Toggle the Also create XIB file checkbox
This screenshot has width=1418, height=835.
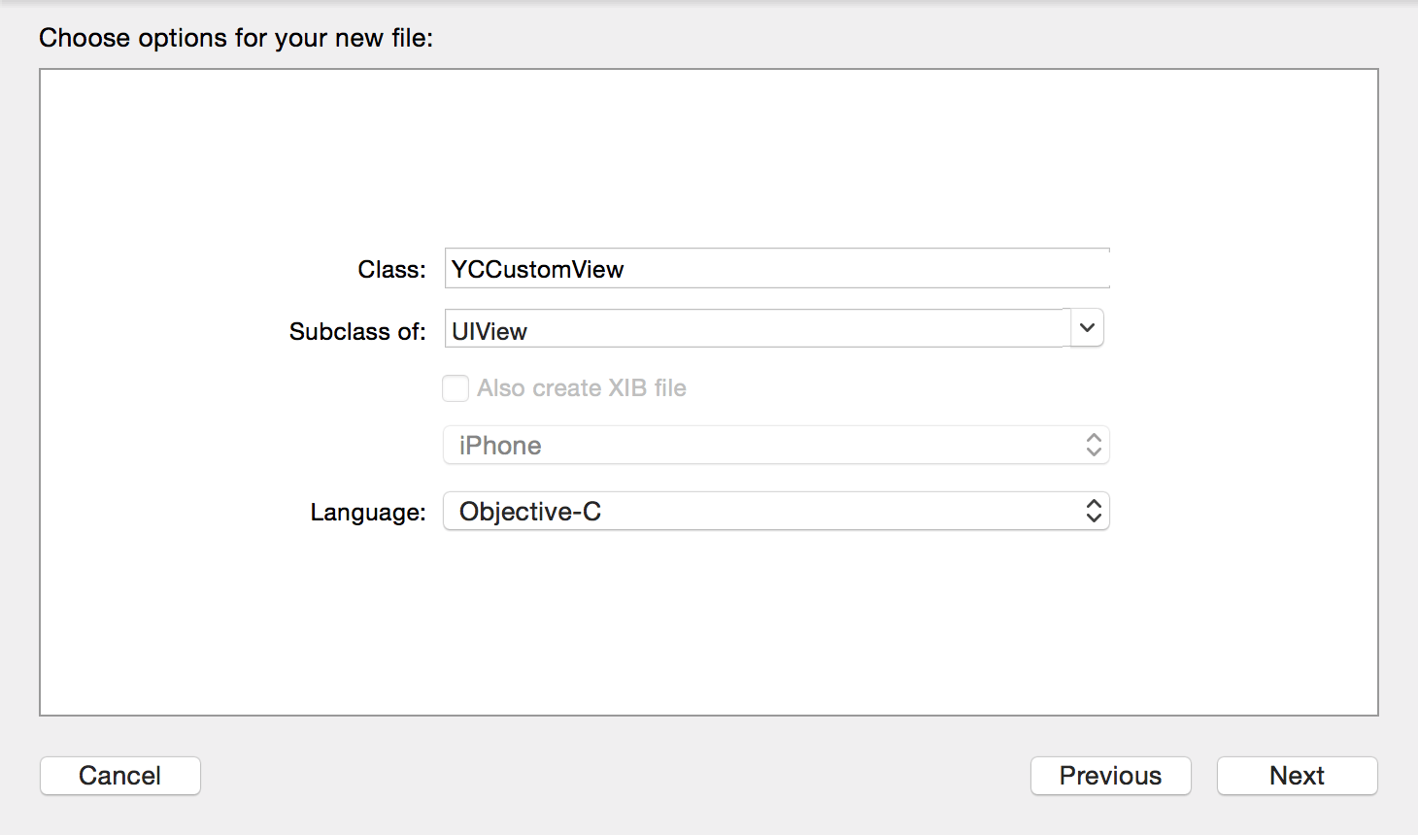click(456, 388)
